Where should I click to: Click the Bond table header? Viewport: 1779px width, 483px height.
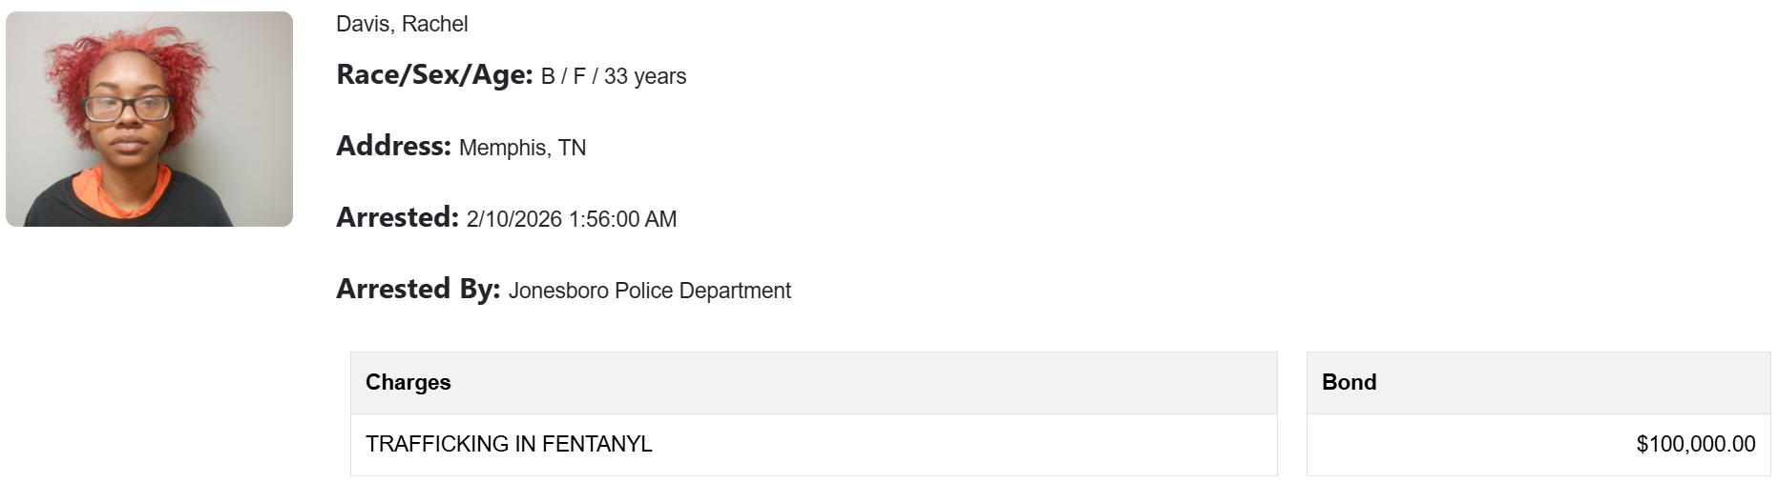[x=1349, y=382]
